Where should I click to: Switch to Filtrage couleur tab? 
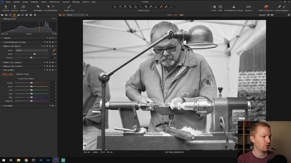point(7,74)
